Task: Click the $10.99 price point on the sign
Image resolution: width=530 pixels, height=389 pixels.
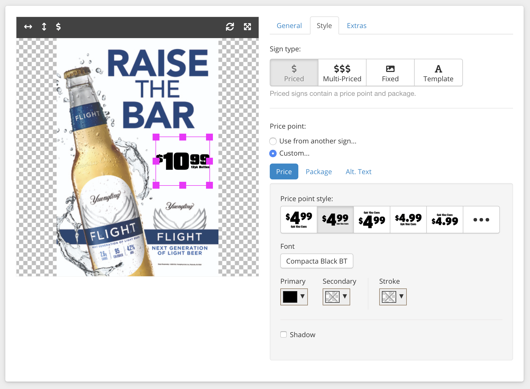Action: coord(183,161)
